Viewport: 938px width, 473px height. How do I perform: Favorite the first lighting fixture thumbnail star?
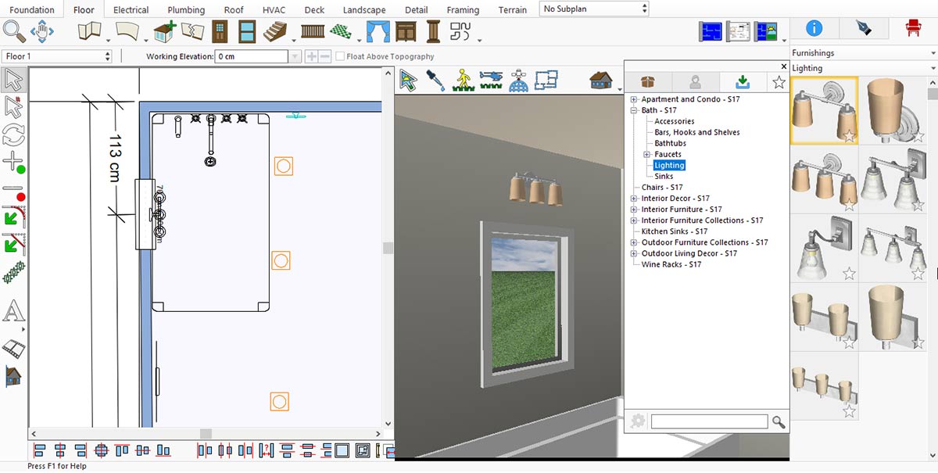pyautogui.click(x=848, y=136)
